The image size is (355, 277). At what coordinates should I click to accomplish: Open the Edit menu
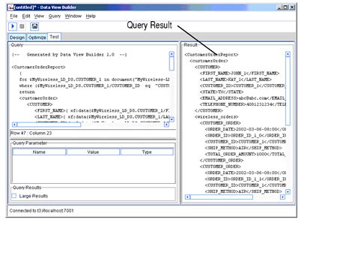coord(26,17)
